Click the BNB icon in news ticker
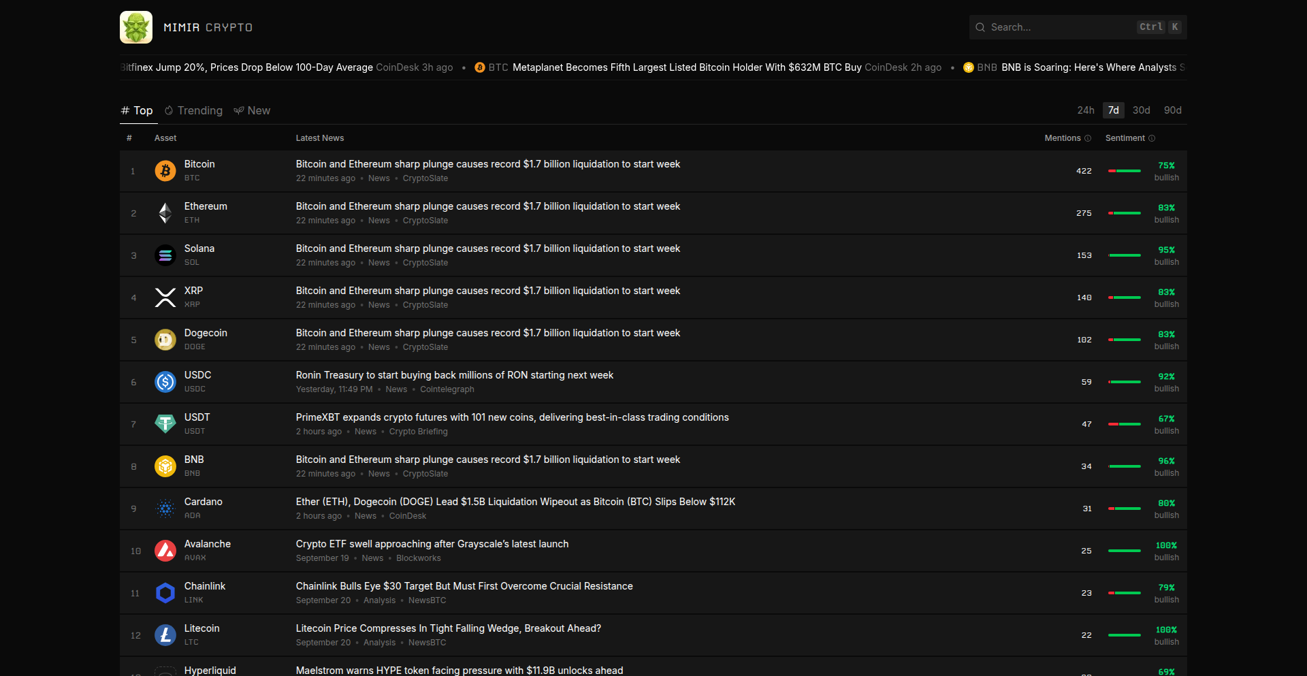Viewport: 1307px width, 676px height. point(969,67)
